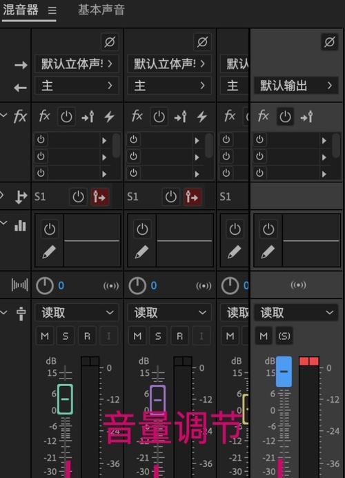Screen dimensions: 345x478
Task: Click the output left-arrow icon in left column
Action: click(20, 88)
